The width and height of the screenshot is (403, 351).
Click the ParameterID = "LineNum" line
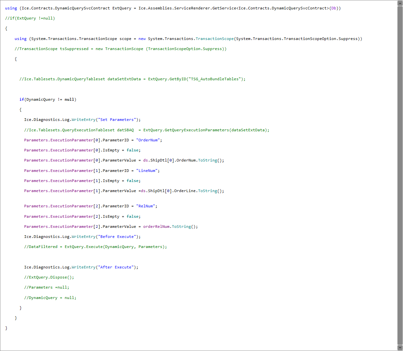point(92,171)
